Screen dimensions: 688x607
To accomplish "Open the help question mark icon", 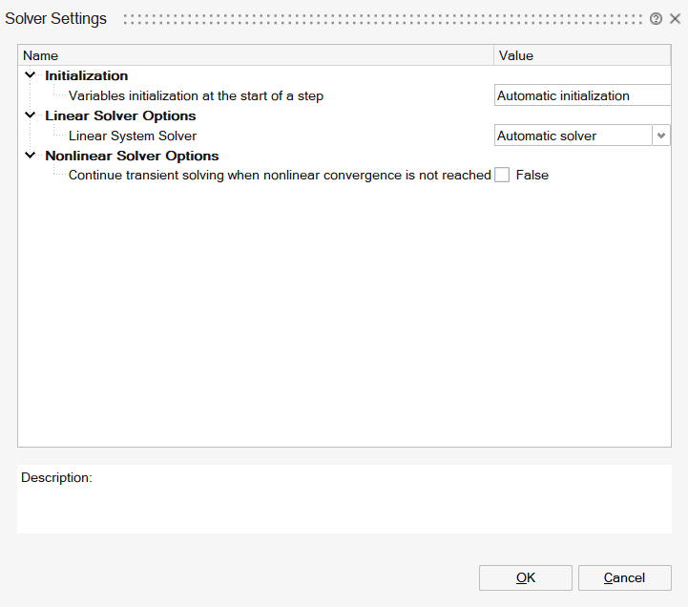I will coord(656,19).
